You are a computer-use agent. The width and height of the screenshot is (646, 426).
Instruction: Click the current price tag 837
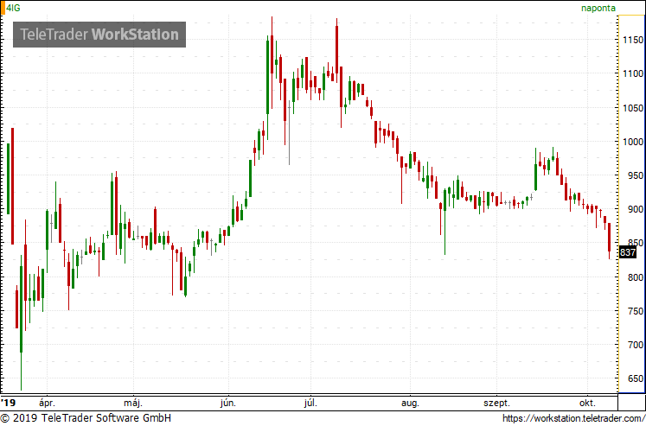(x=628, y=252)
